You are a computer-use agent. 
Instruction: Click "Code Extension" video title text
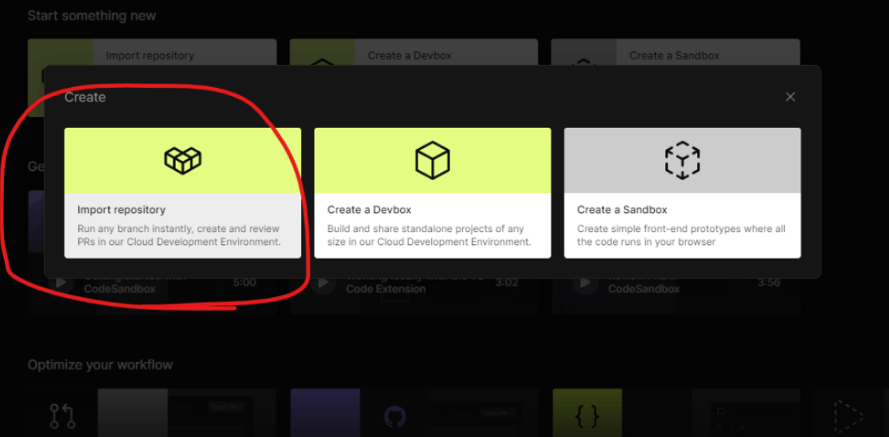pos(386,289)
